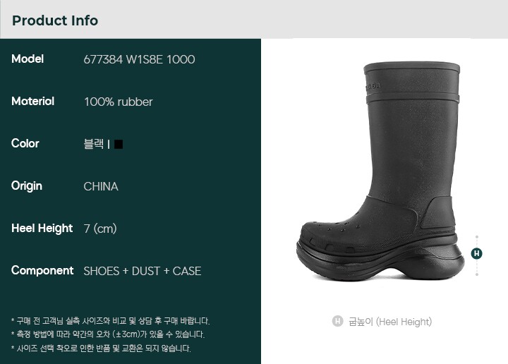
Task: Click the 블랙 color name text
Action: pyautogui.click(x=94, y=144)
